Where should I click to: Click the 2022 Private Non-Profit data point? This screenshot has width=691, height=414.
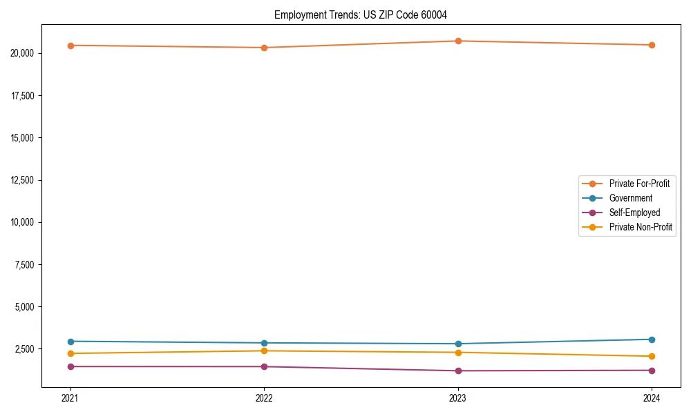click(263, 351)
